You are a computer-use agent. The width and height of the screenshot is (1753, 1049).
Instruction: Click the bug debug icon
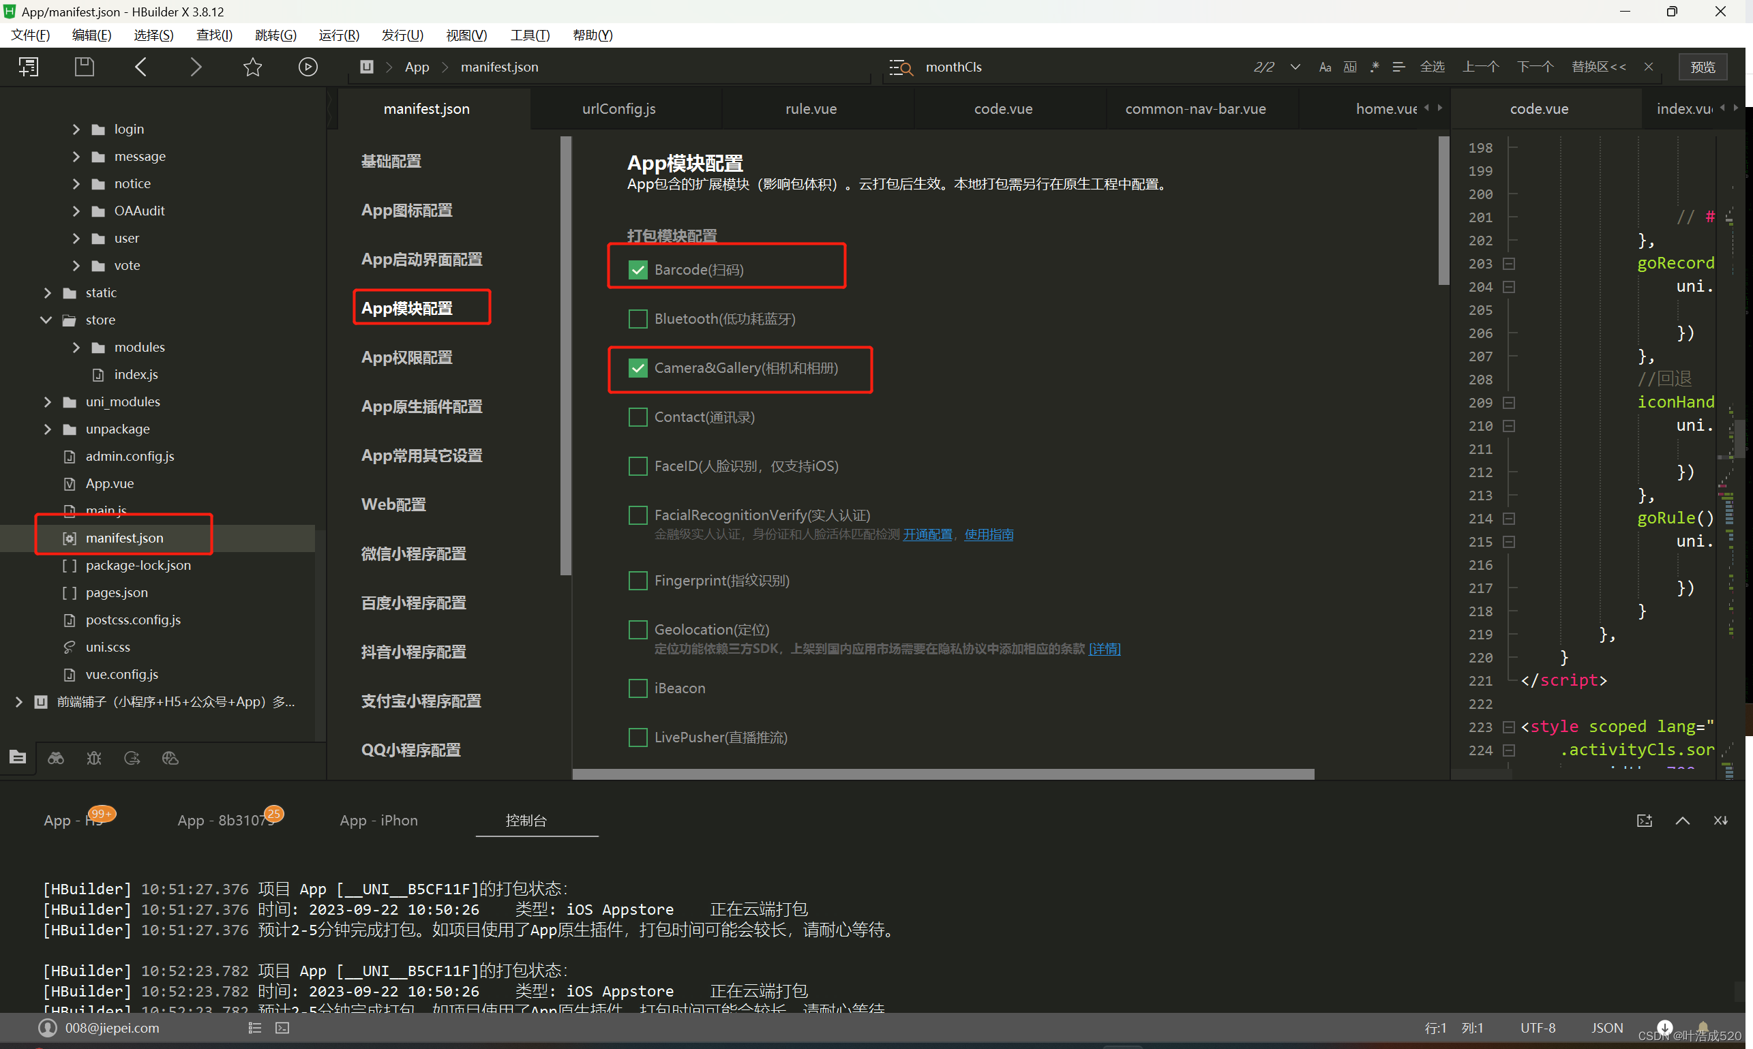[94, 758]
